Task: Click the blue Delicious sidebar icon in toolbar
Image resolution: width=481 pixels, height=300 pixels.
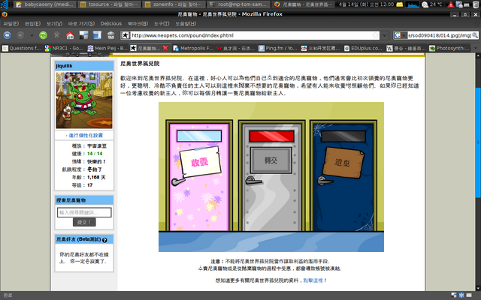Action: click(x=97, y=35)
